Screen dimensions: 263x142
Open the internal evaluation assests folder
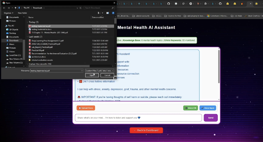pyautogui.click(x=42, y=60)
